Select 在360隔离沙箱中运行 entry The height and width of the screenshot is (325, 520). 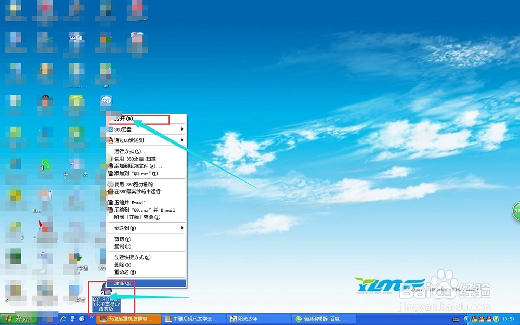pyautogui.click(x=146, y=191)
